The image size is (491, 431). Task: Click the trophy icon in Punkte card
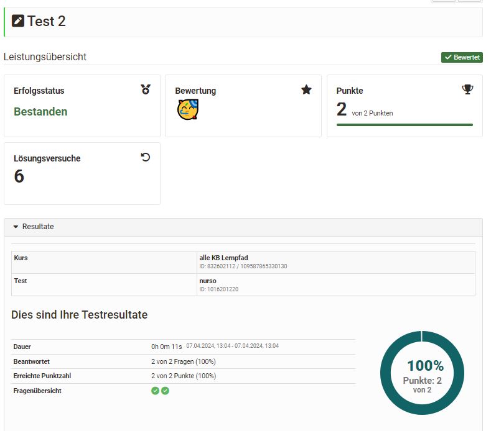[467, 90]
